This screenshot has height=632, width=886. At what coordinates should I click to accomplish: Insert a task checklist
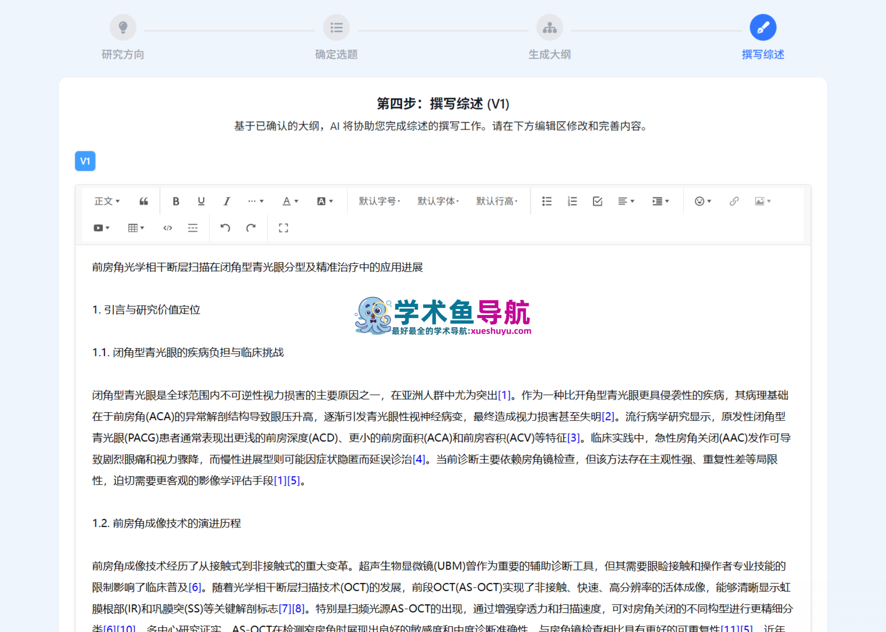pos(597,201)
